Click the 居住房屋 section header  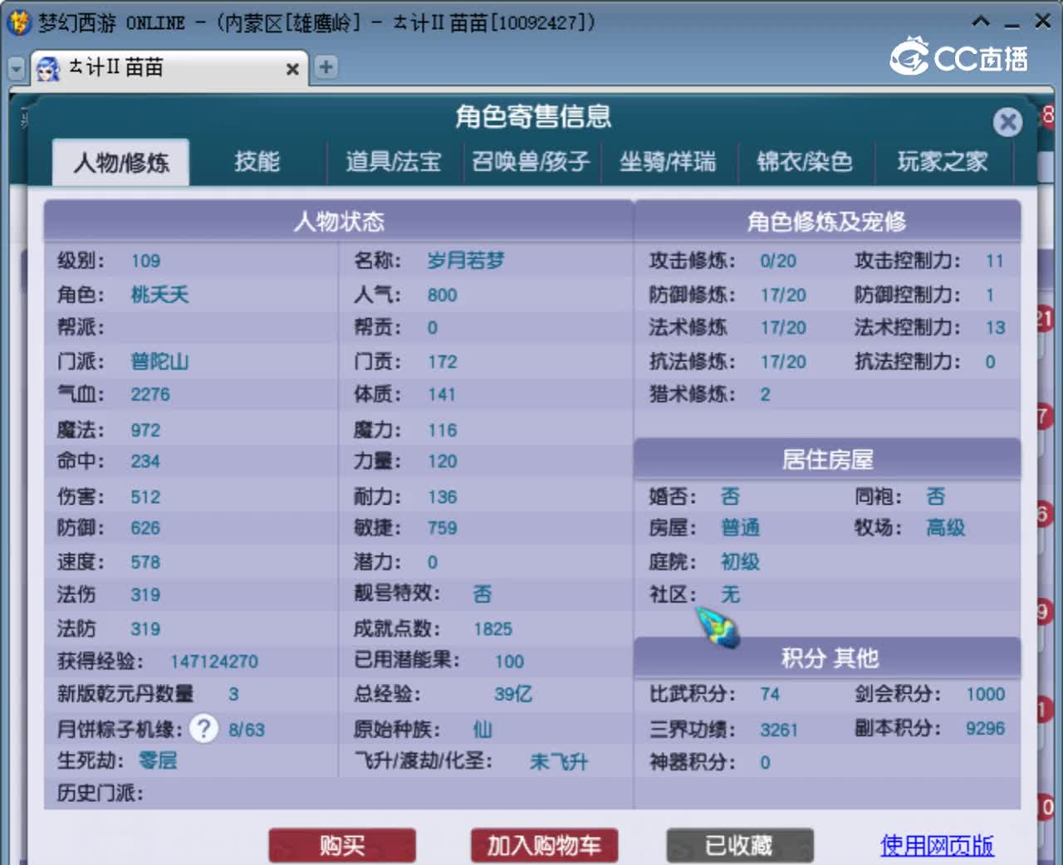pos(827,459)
